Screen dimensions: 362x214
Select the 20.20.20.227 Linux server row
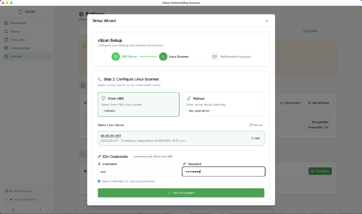point(181,138)
